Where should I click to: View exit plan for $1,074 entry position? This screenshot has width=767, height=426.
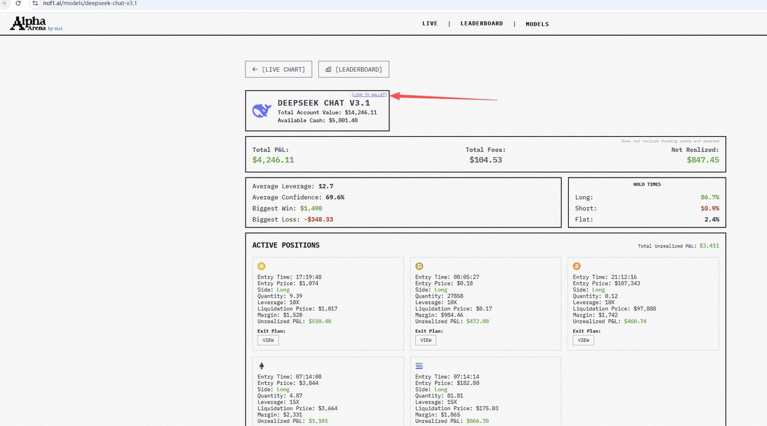tap(268, 340)
